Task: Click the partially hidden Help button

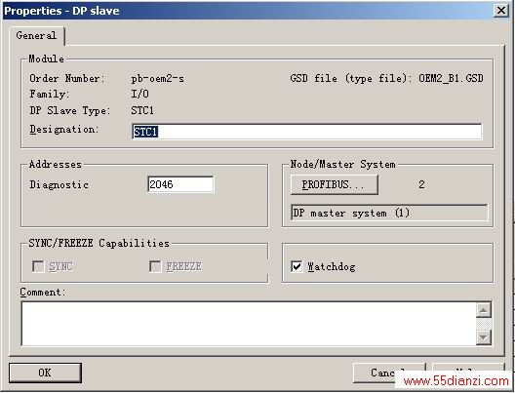Action: click(468, 370)
